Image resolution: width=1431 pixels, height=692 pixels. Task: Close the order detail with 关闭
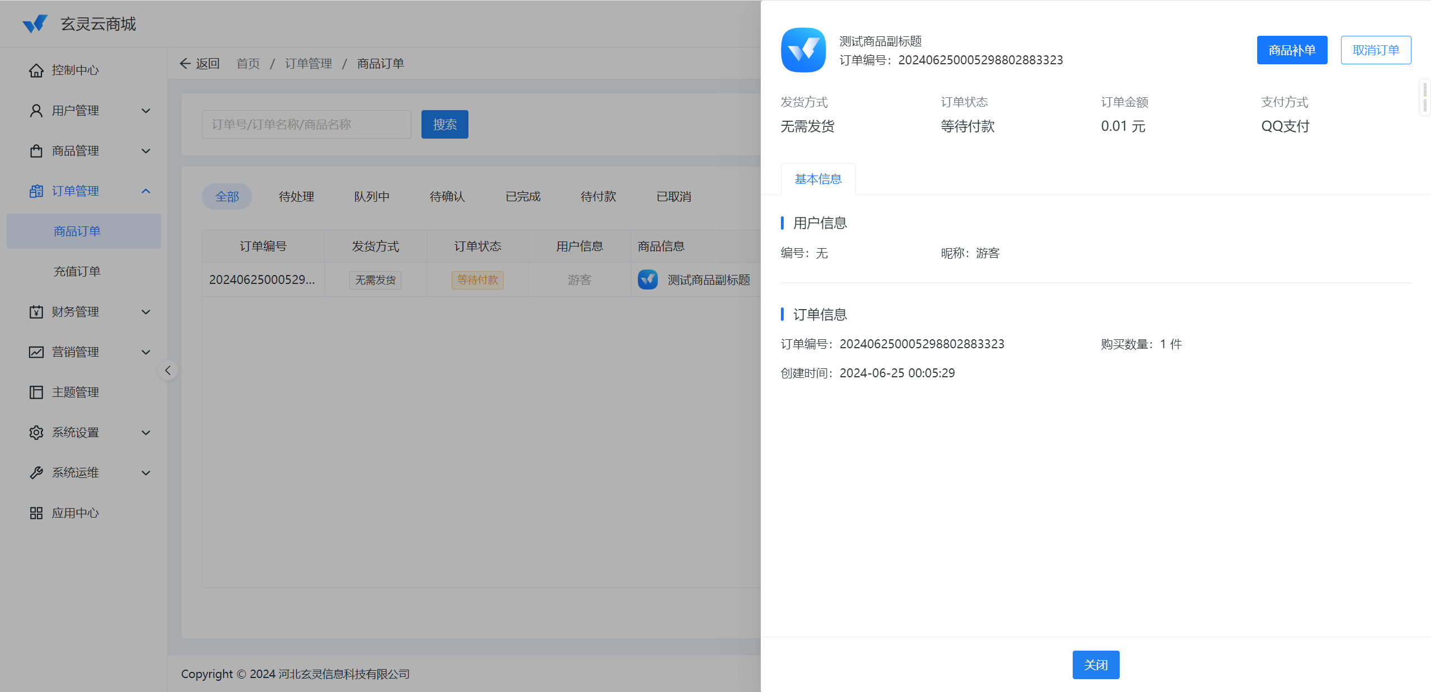point(1096,665)
